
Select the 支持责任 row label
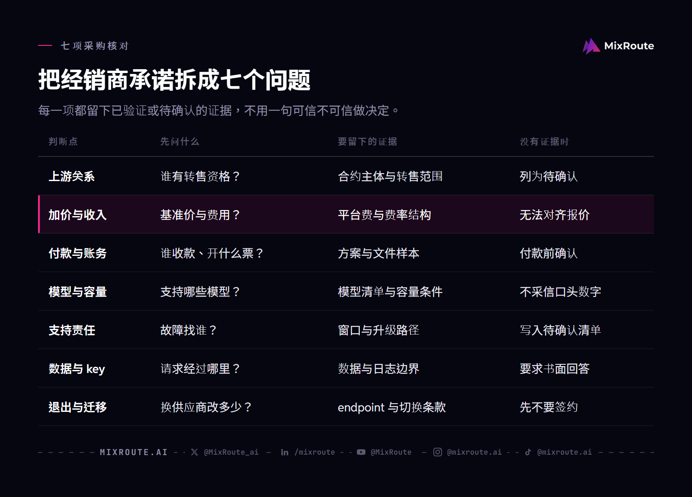coord(72,330)
